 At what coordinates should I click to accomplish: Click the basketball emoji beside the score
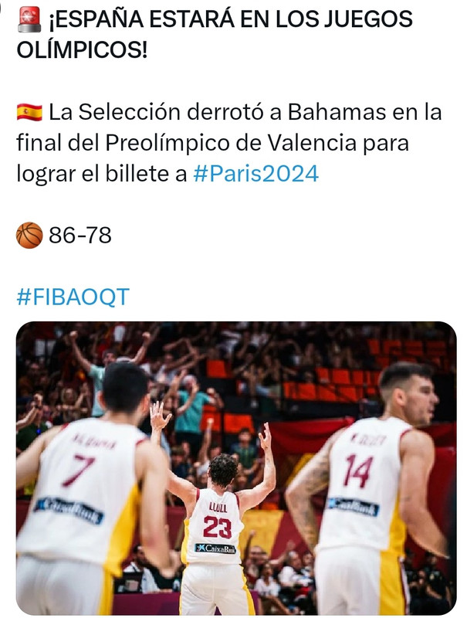click(29, 236)
